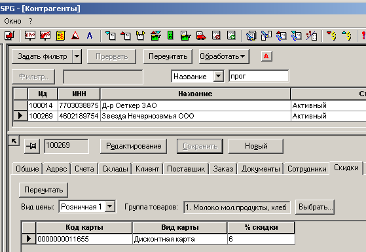Click cyan up arrow dollar icon
This screenshot has width=366, height=252.
(x=346, y=36)
